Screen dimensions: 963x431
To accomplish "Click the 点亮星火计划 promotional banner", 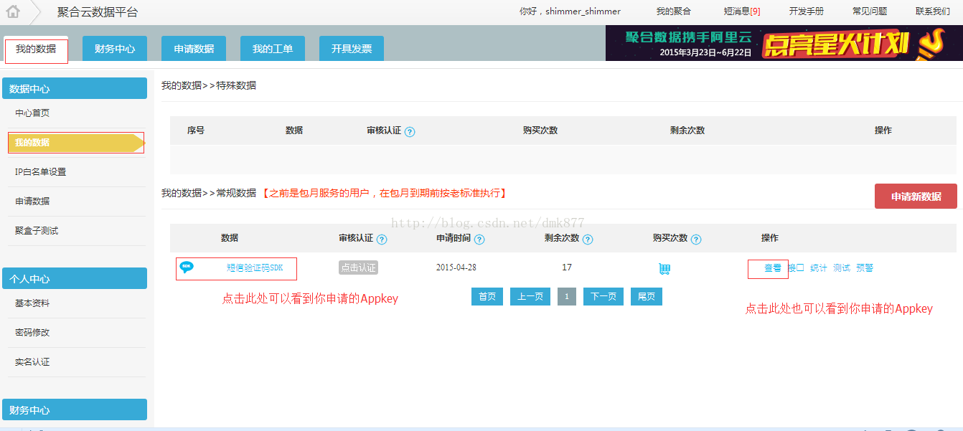I will [784, 43].
